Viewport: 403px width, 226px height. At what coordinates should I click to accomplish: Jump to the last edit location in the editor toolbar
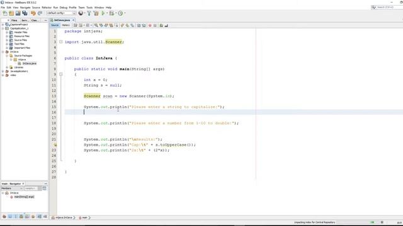click(x=76, y=25)
